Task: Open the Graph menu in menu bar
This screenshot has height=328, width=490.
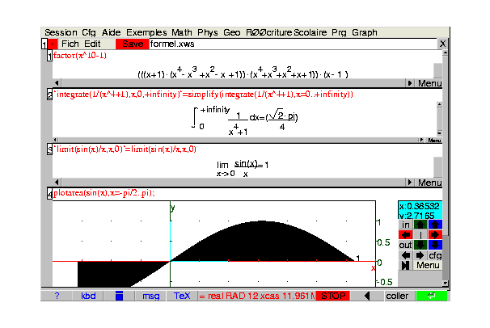Action: [365, 32]
